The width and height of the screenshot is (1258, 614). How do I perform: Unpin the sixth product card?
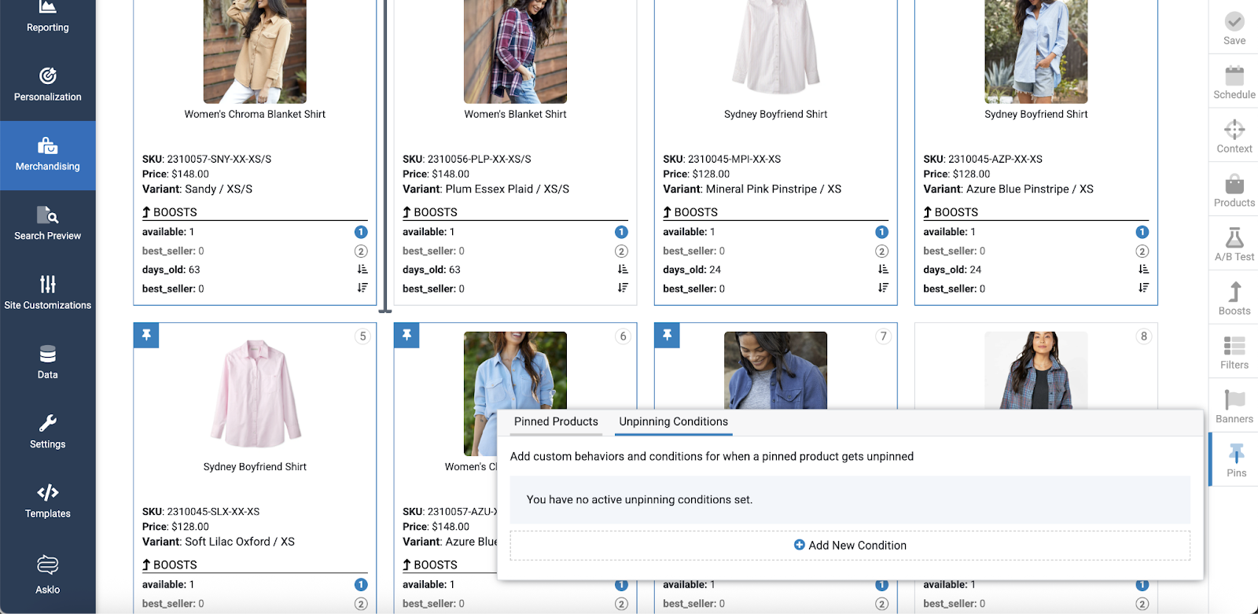[406, 336]
